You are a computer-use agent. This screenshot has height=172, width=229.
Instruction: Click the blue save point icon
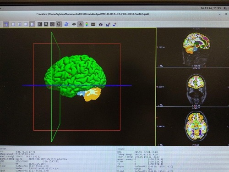[108, 24]
